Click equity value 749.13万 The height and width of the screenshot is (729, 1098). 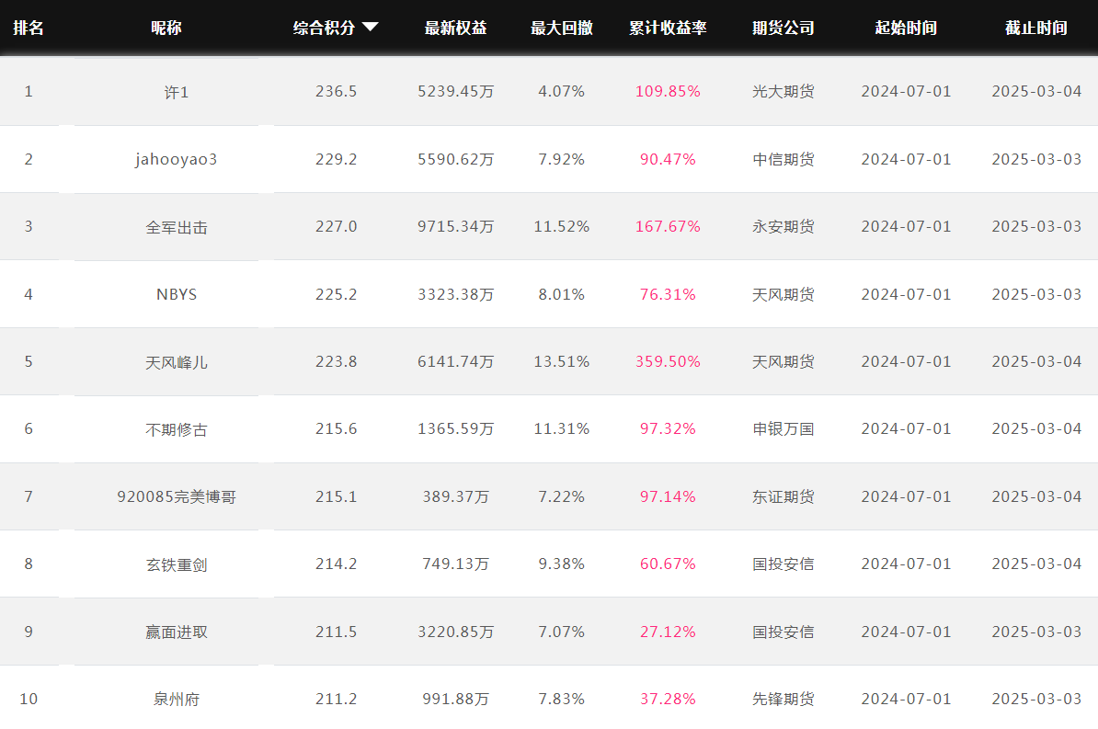[x=456, y=564]
